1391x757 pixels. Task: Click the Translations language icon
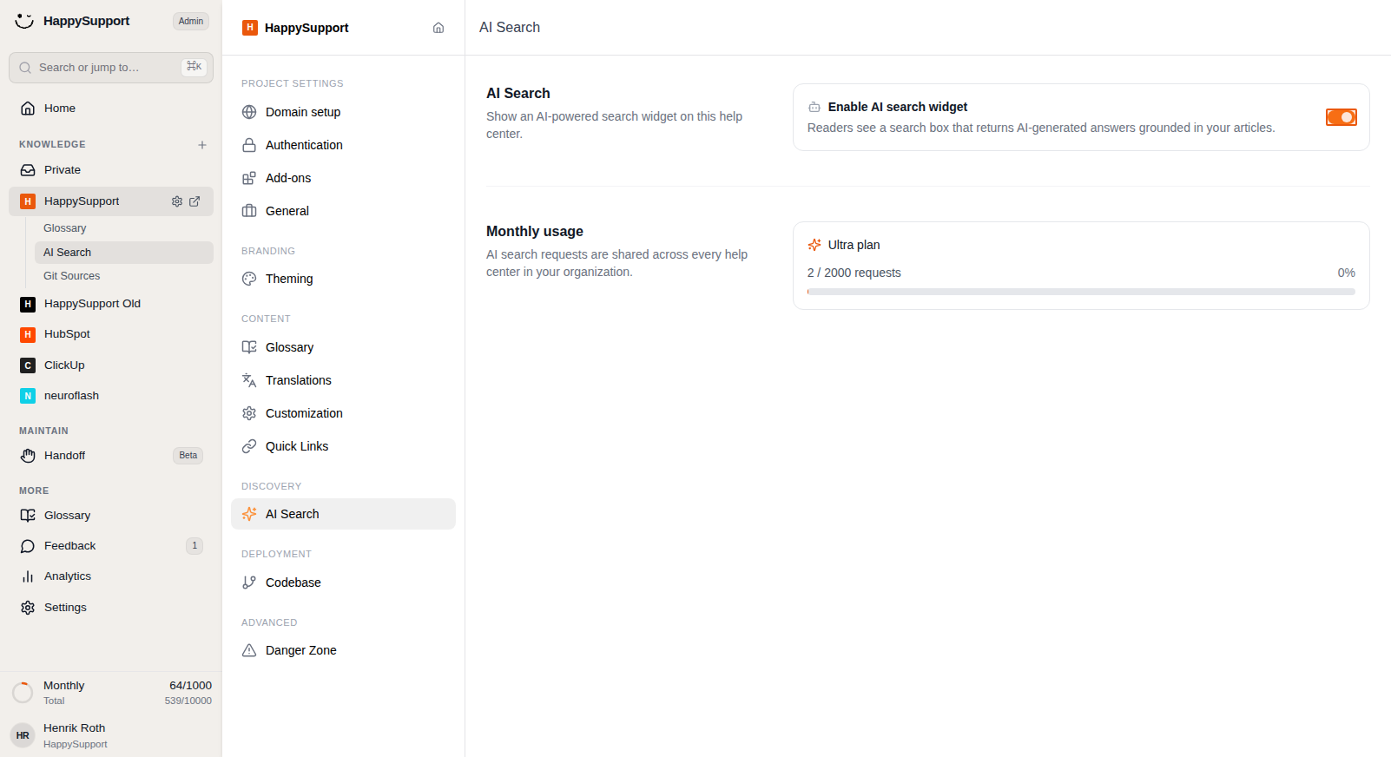[x=249, y=380]
